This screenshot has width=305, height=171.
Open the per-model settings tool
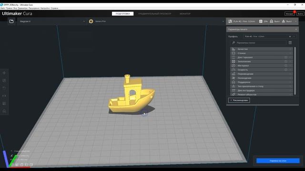point(4,104)
